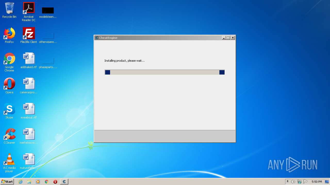Launch Google Chrome desktop shortcut
Viewport: 330px width, 185px height.
pos(9,62)
